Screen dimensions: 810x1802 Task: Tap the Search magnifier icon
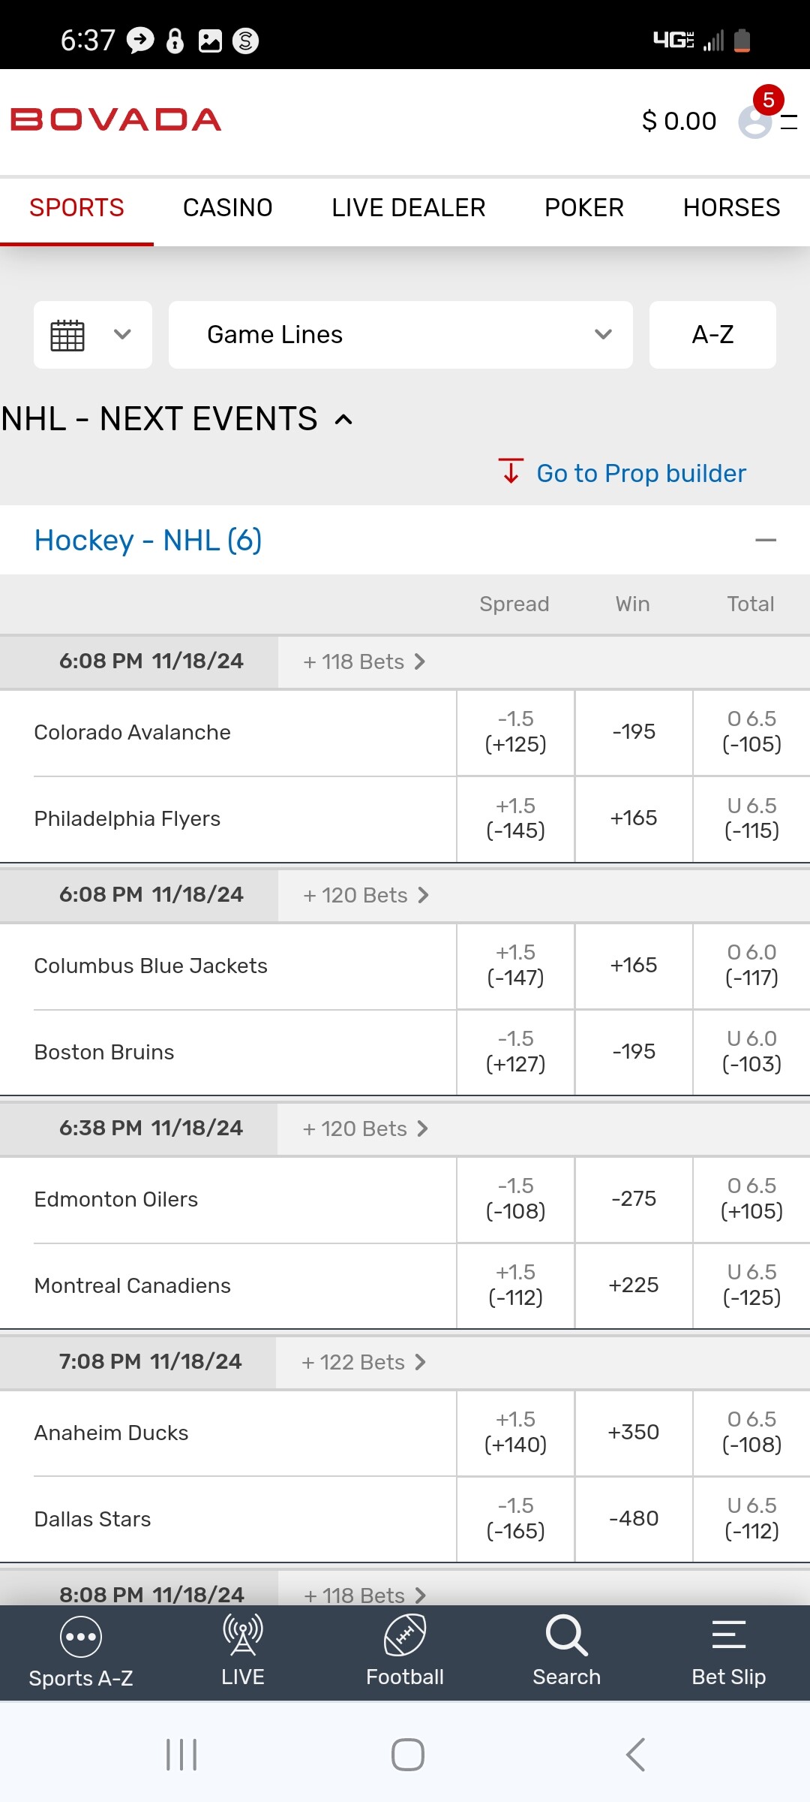click(566, 1635)
